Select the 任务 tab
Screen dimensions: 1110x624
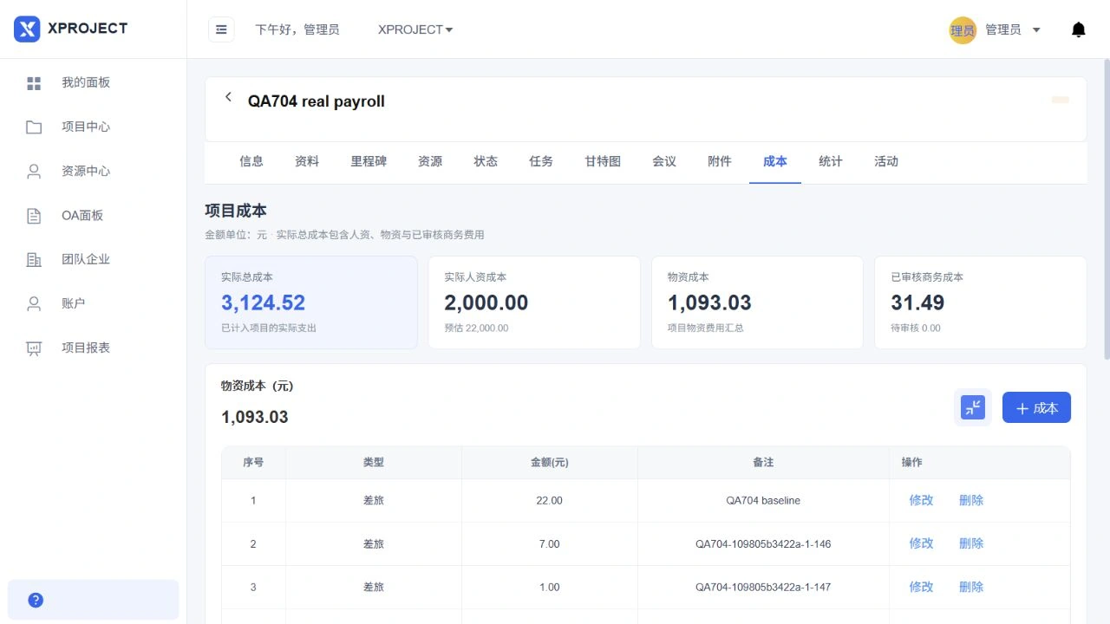[541, 161]
